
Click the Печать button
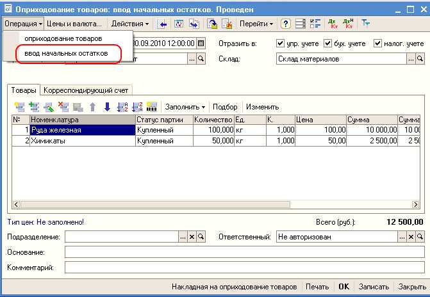click(x=317, y=287)
